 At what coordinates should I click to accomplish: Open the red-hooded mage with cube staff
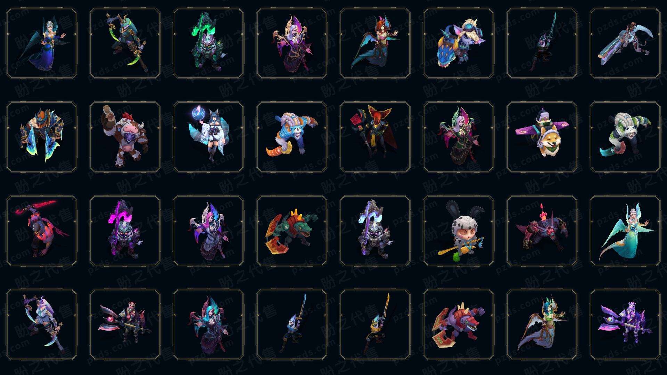point(375,137)
